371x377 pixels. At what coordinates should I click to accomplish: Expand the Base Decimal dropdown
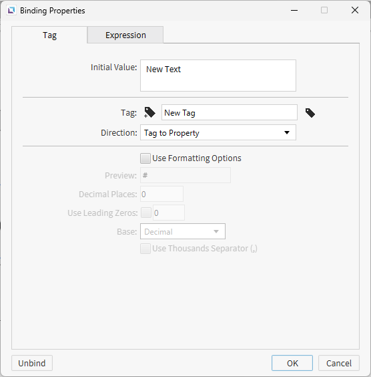click(183, 231)
